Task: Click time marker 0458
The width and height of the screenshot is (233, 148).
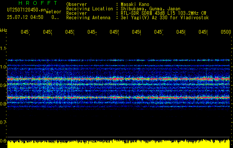Action: [x=181, y=32]
